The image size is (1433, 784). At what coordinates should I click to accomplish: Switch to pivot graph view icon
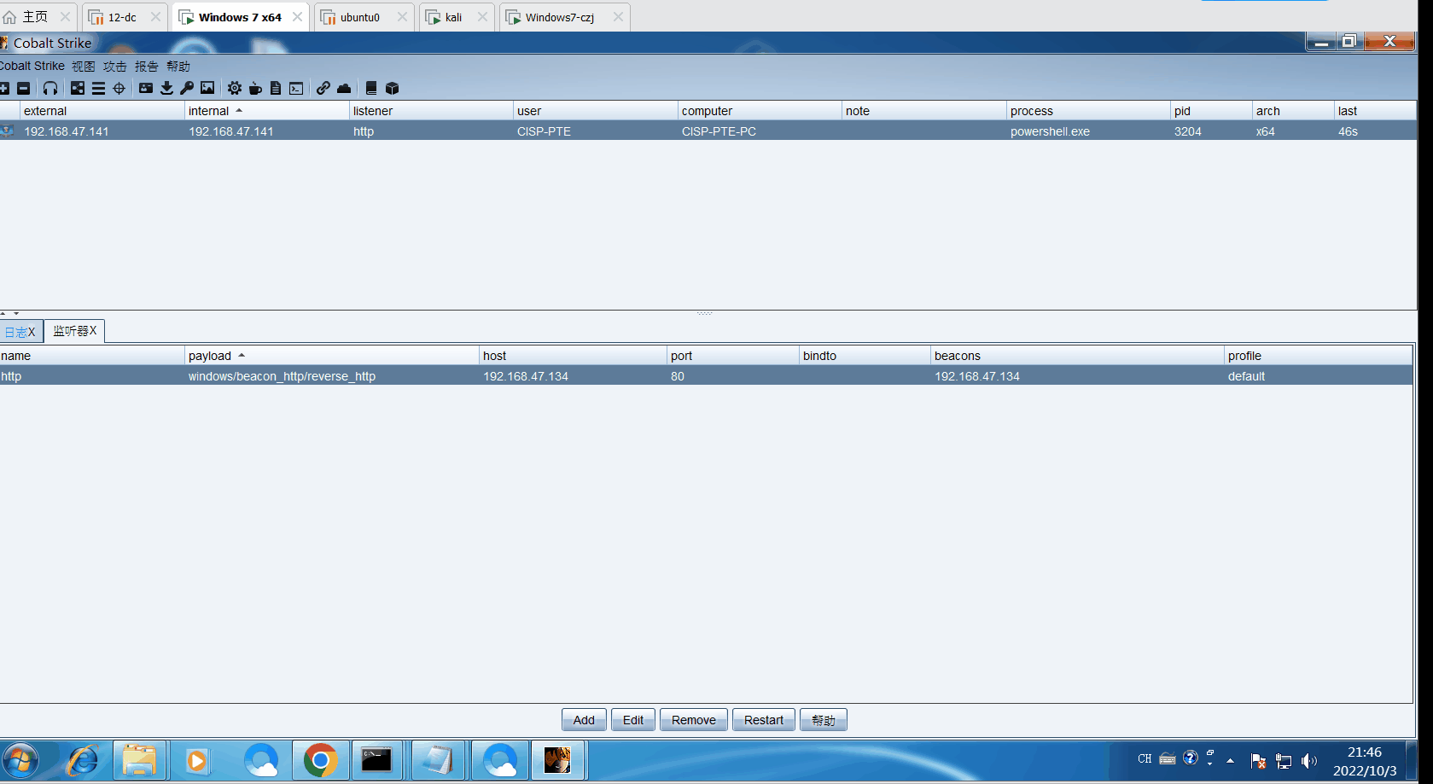pos(78,88)
